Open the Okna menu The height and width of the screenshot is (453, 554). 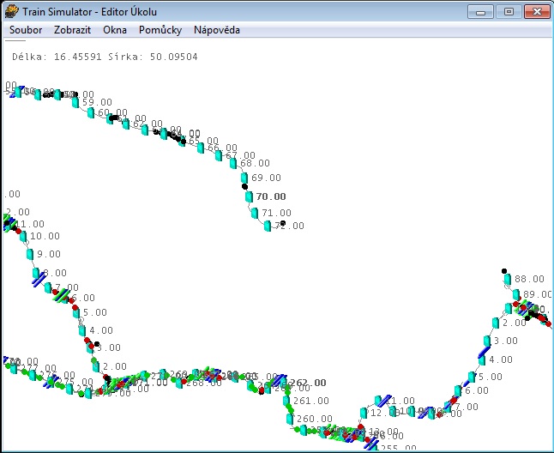point(115,30)
